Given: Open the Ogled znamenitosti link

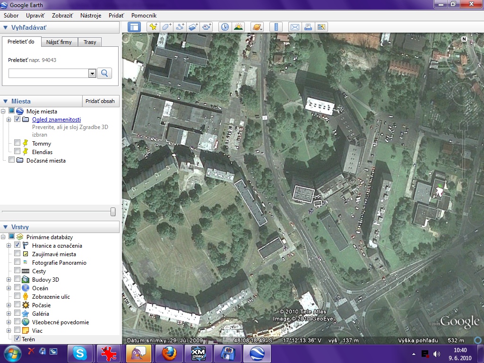Looking at the screenshot, I should point(56,120).
